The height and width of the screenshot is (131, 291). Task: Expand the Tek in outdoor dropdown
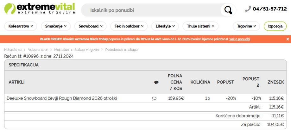coord(129,26)
